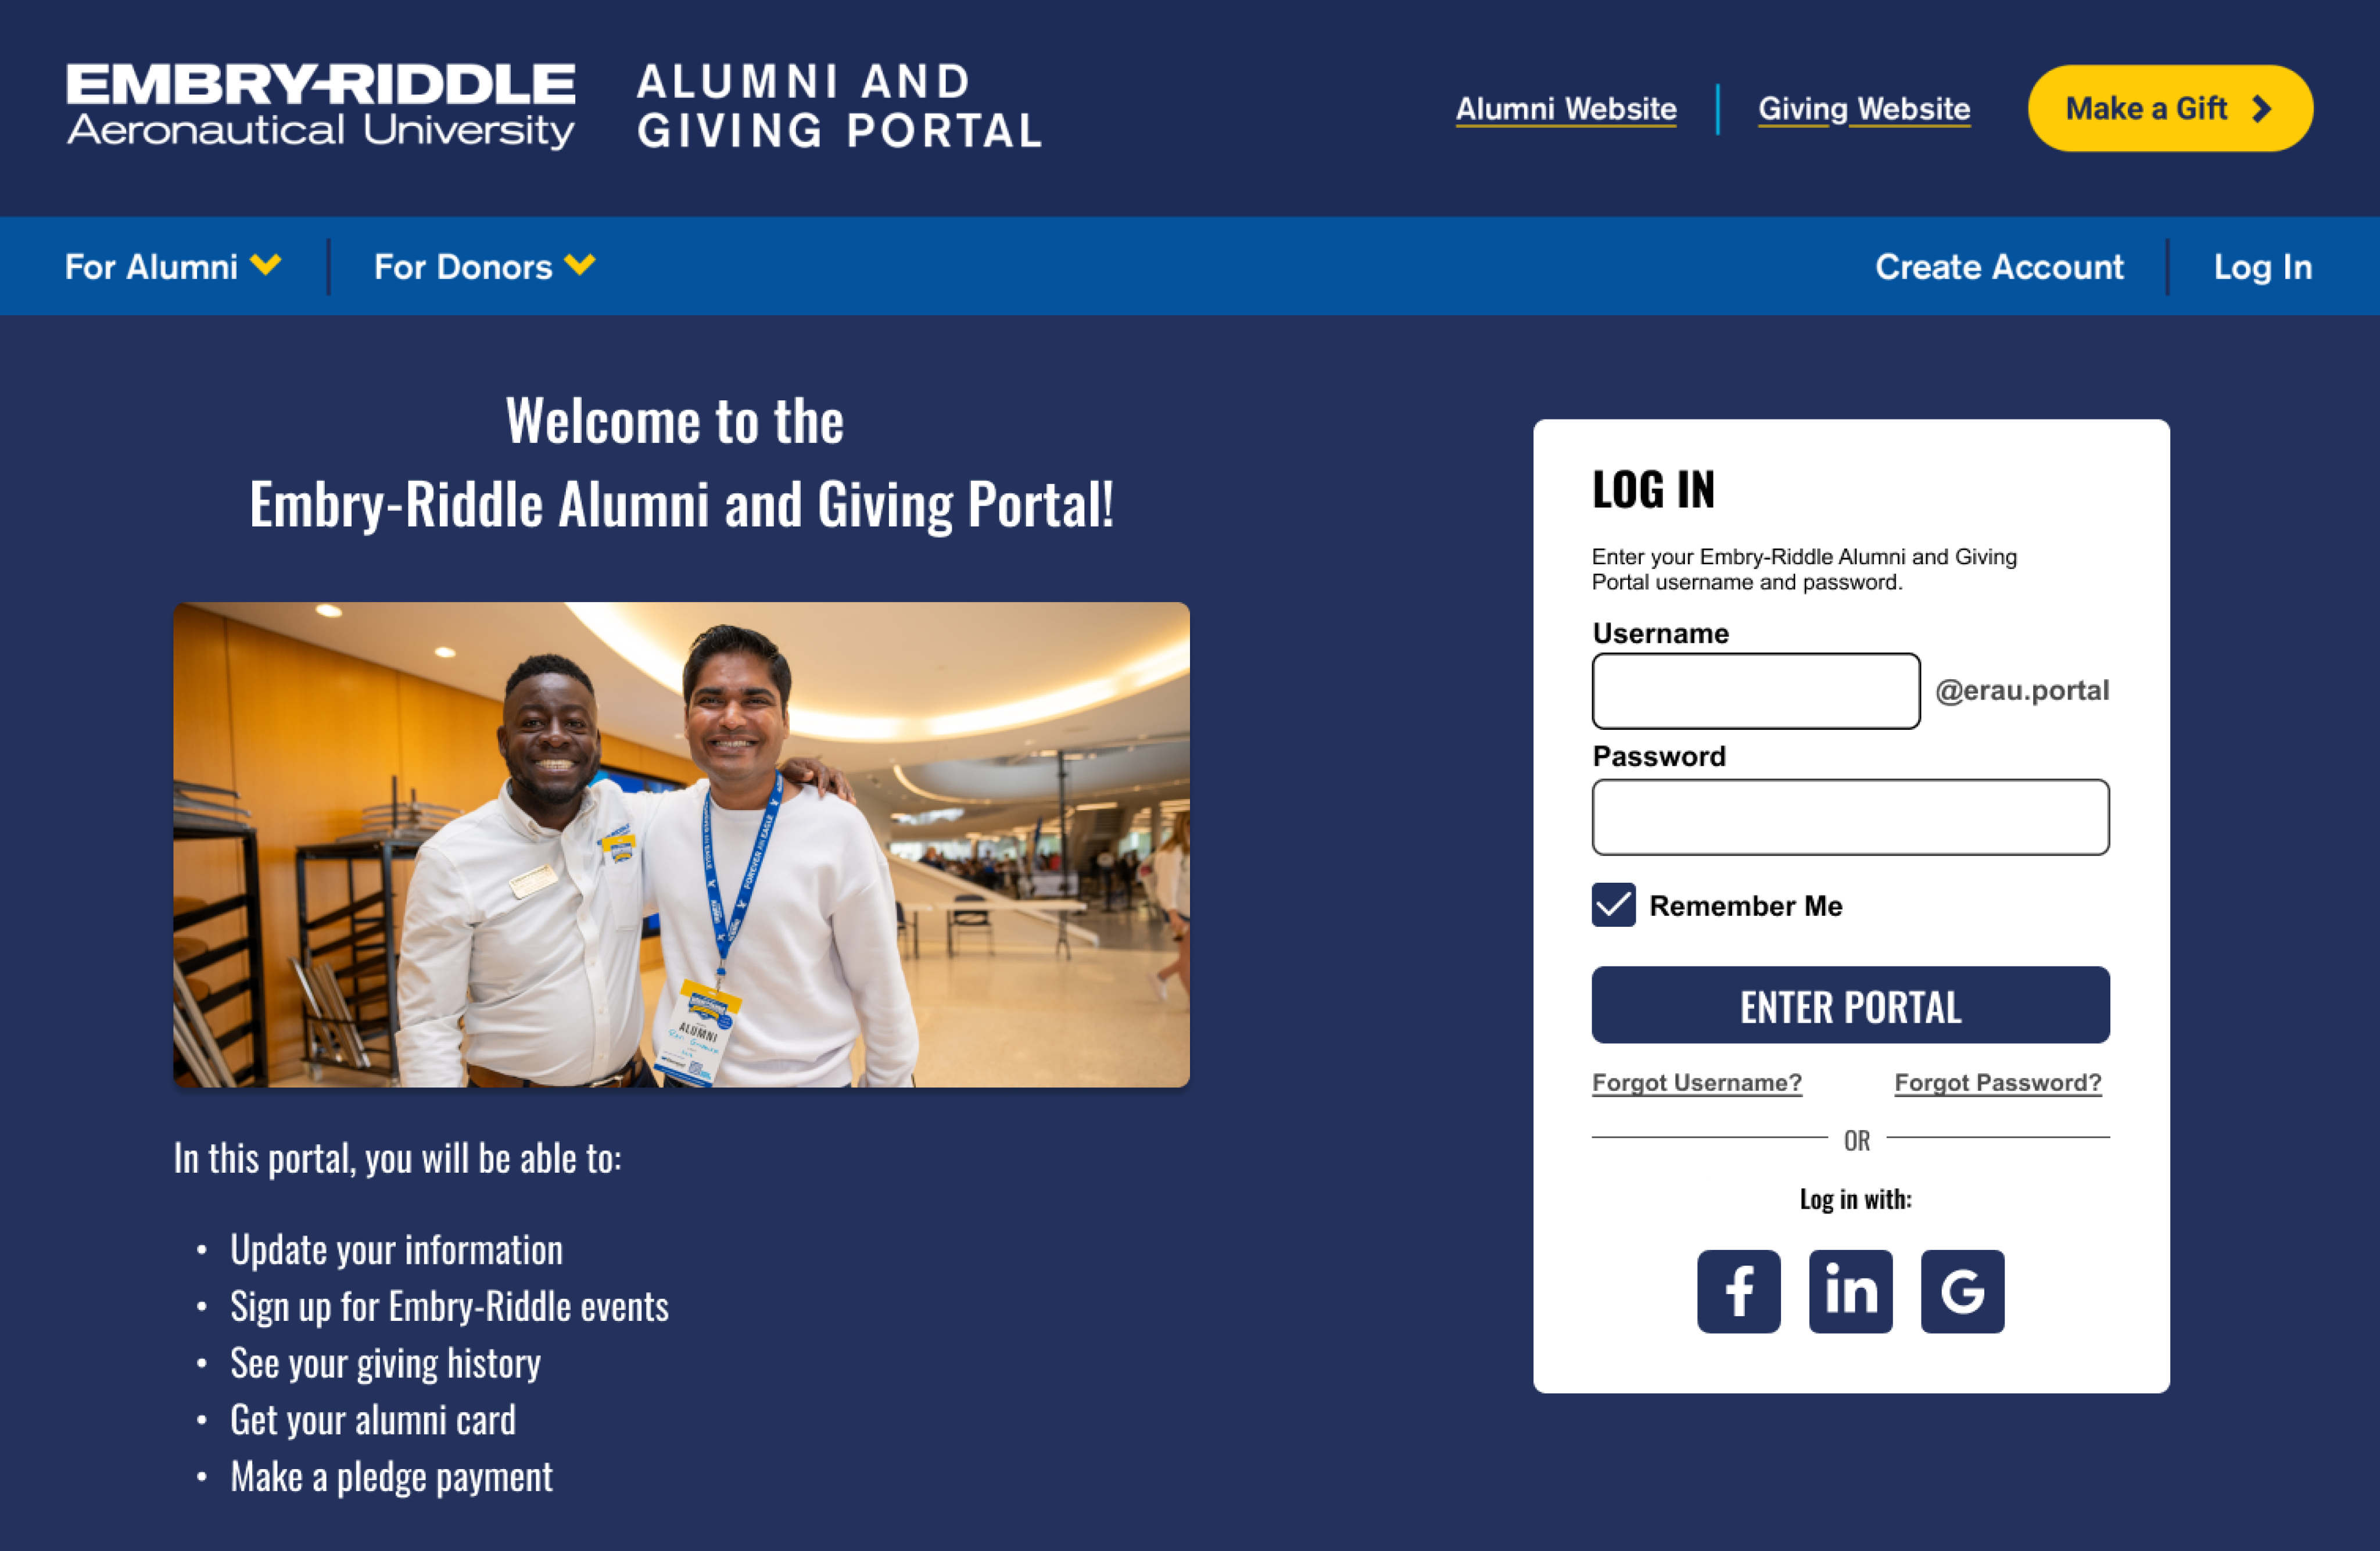The image size is (2380, 1551).
Task: Click the arrow on Make a Gift
Action: pyautogui.click(x=2262, y=109)
